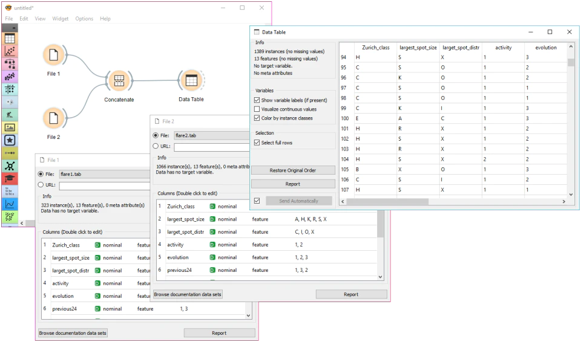Toggle Show variable labels checkbox
This screenshot has height=342, width=581.
(257, 100)
